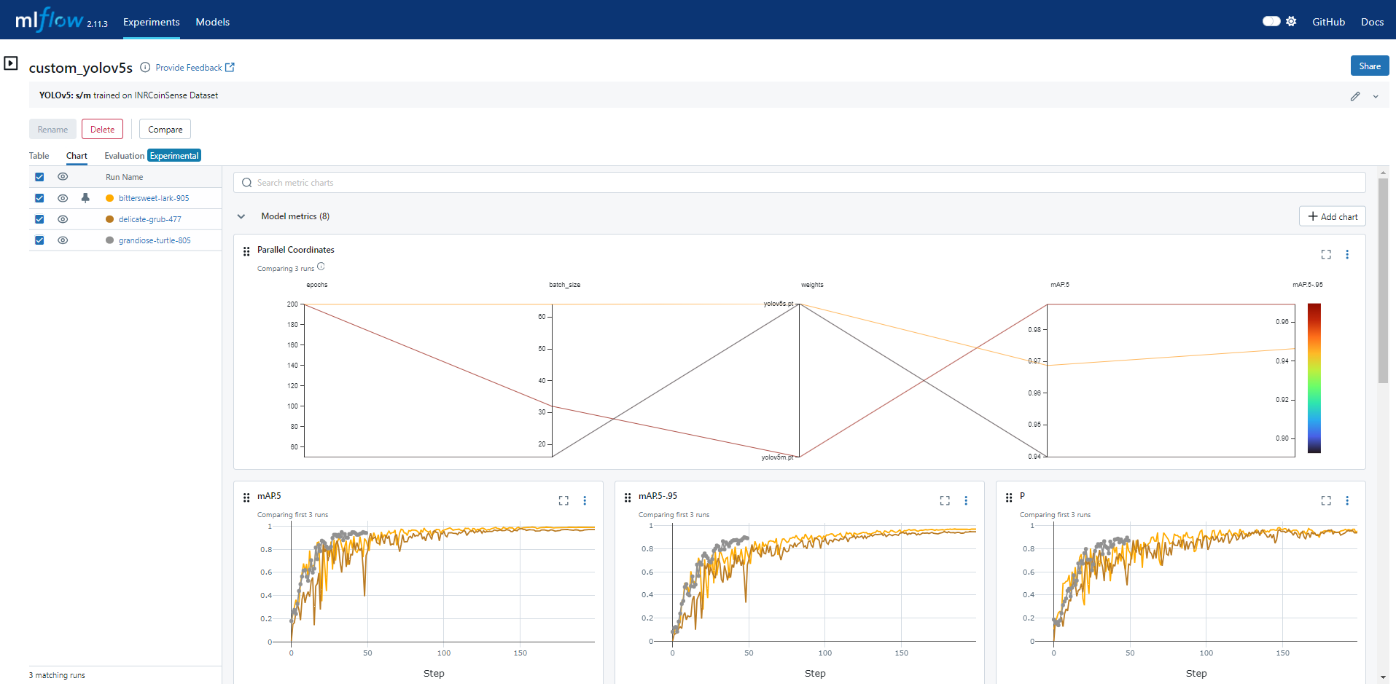Viewport: 1396px width, 689px height.
Task: Open the delicate-grub-477 run link
Action: click(150, 219)
